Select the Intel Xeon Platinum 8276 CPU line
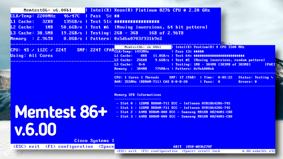The width and height of the screenshot is (283, 159). coord(150,10)
